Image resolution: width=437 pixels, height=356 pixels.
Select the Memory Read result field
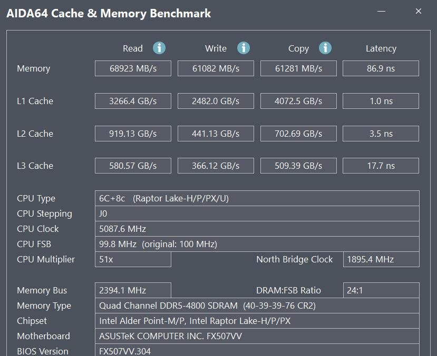click(133, 68)
